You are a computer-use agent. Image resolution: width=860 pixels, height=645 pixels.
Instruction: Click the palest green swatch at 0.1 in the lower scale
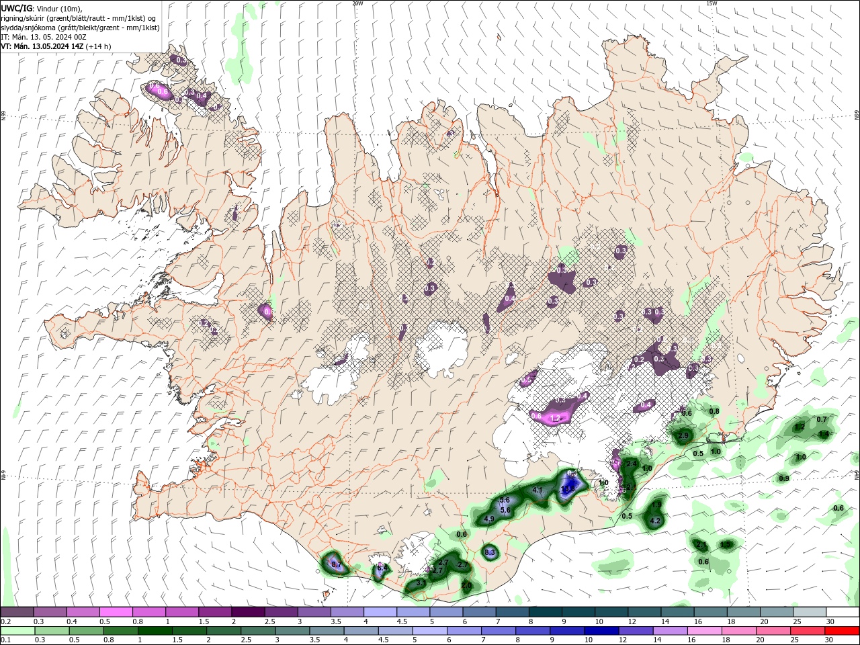click(x=17, y=631)
